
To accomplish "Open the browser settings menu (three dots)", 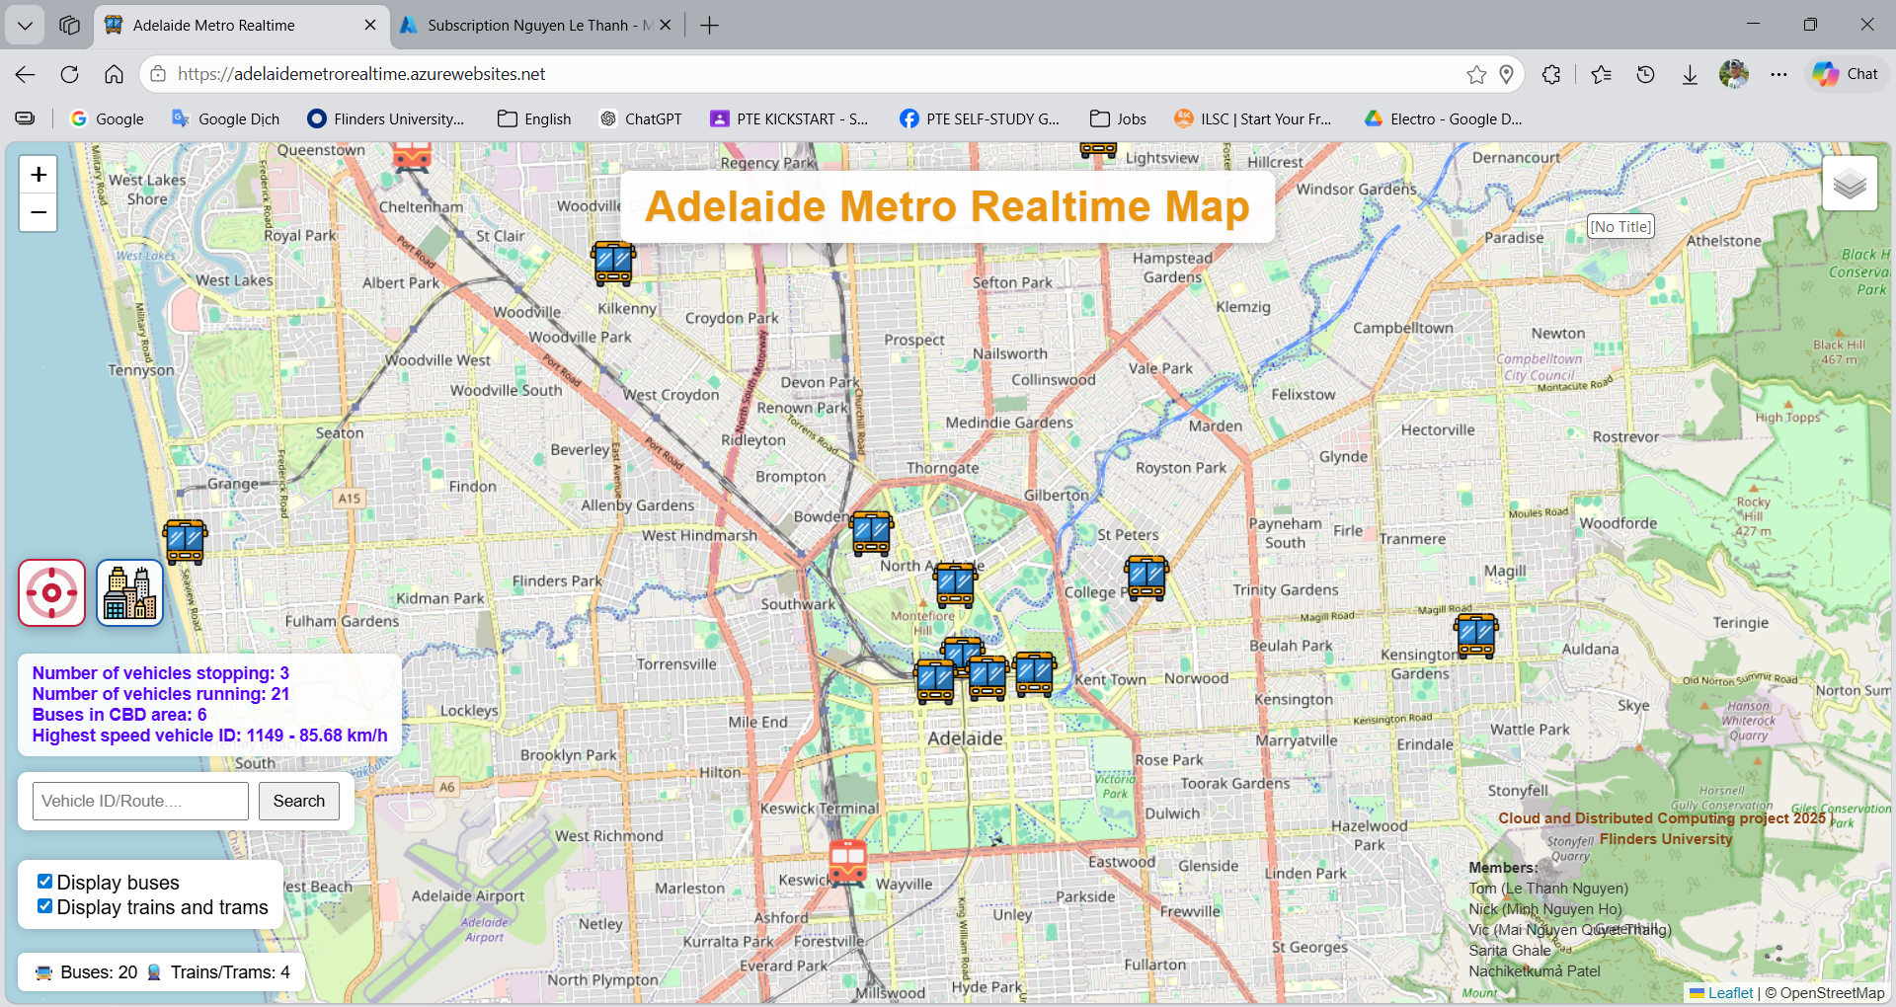I will pyautogui.click(x=1780, y=73).
